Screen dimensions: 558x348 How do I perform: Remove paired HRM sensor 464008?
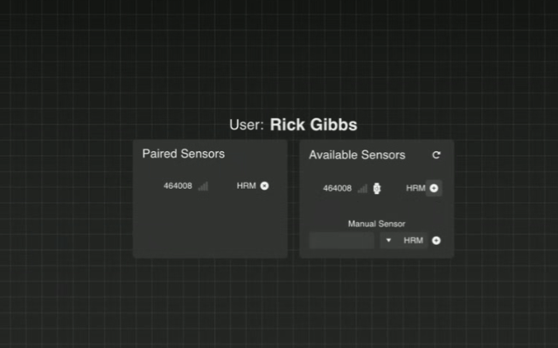(264, 185)
